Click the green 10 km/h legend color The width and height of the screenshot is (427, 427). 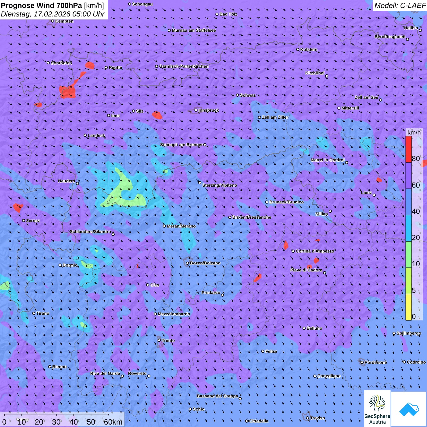coord(408,255)
